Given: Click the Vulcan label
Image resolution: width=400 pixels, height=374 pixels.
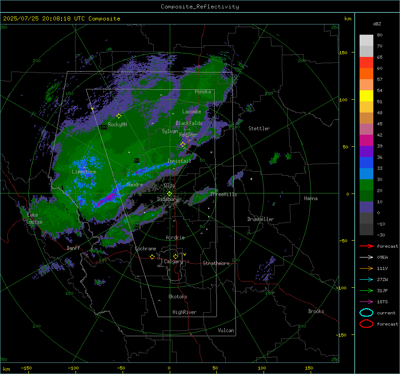Looking at the screenshot, I should 226,330.
